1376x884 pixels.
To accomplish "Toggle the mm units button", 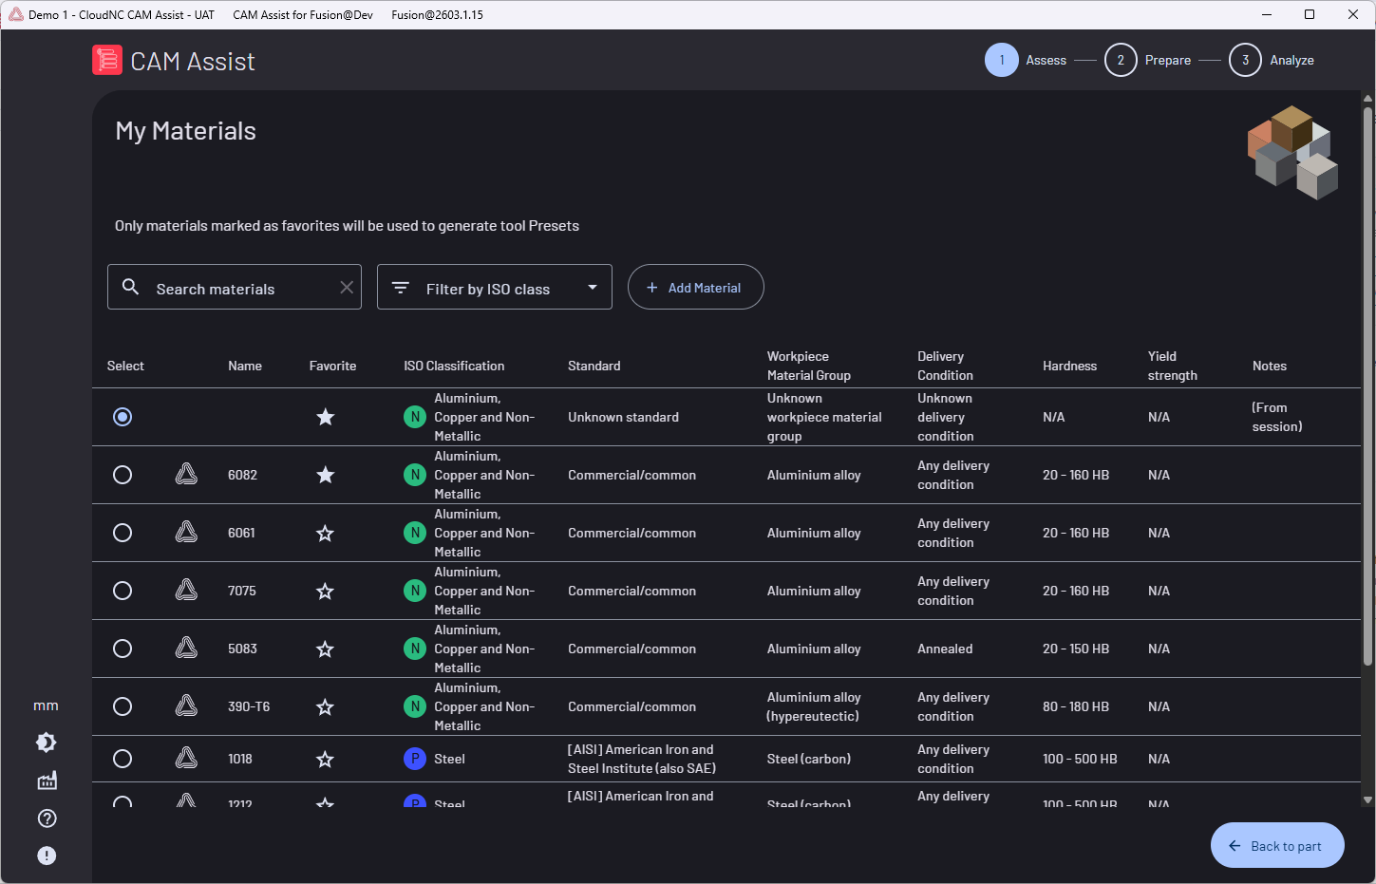I will coord(46,705).
